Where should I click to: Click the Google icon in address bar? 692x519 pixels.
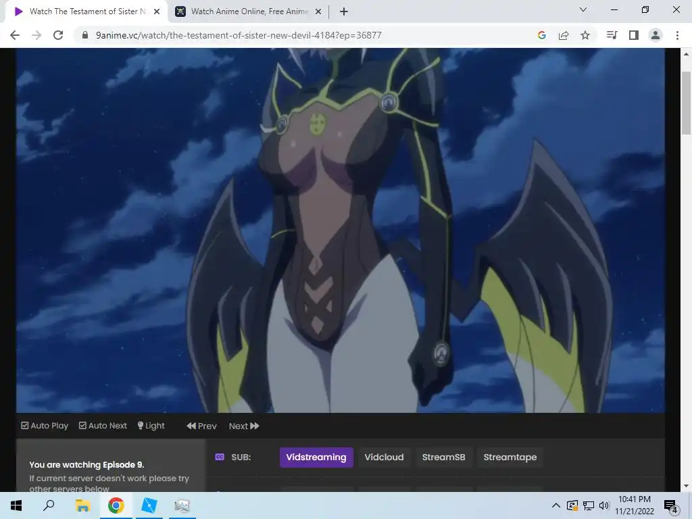542,35
